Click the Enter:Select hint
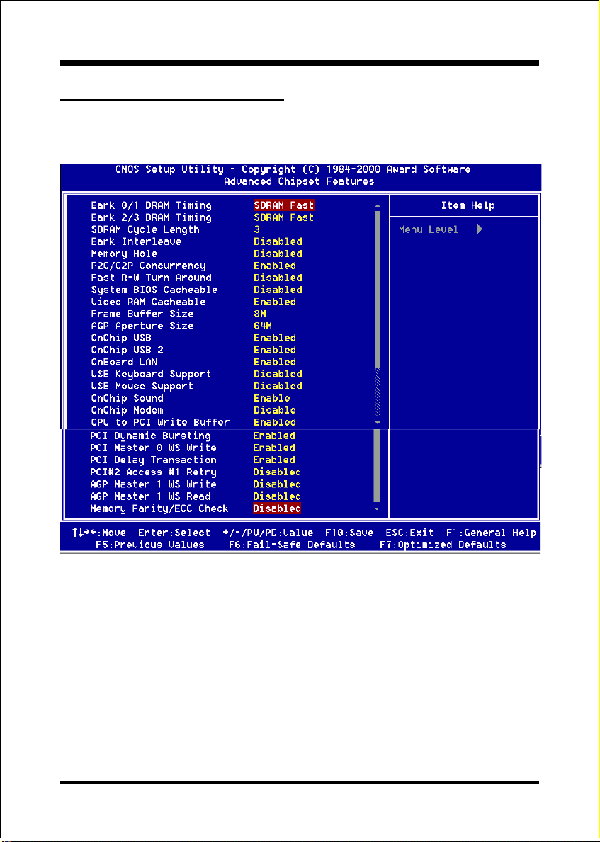 point(174,533)
